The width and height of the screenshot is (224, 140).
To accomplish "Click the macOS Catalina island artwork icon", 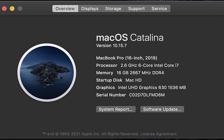I will coord(47,73).
